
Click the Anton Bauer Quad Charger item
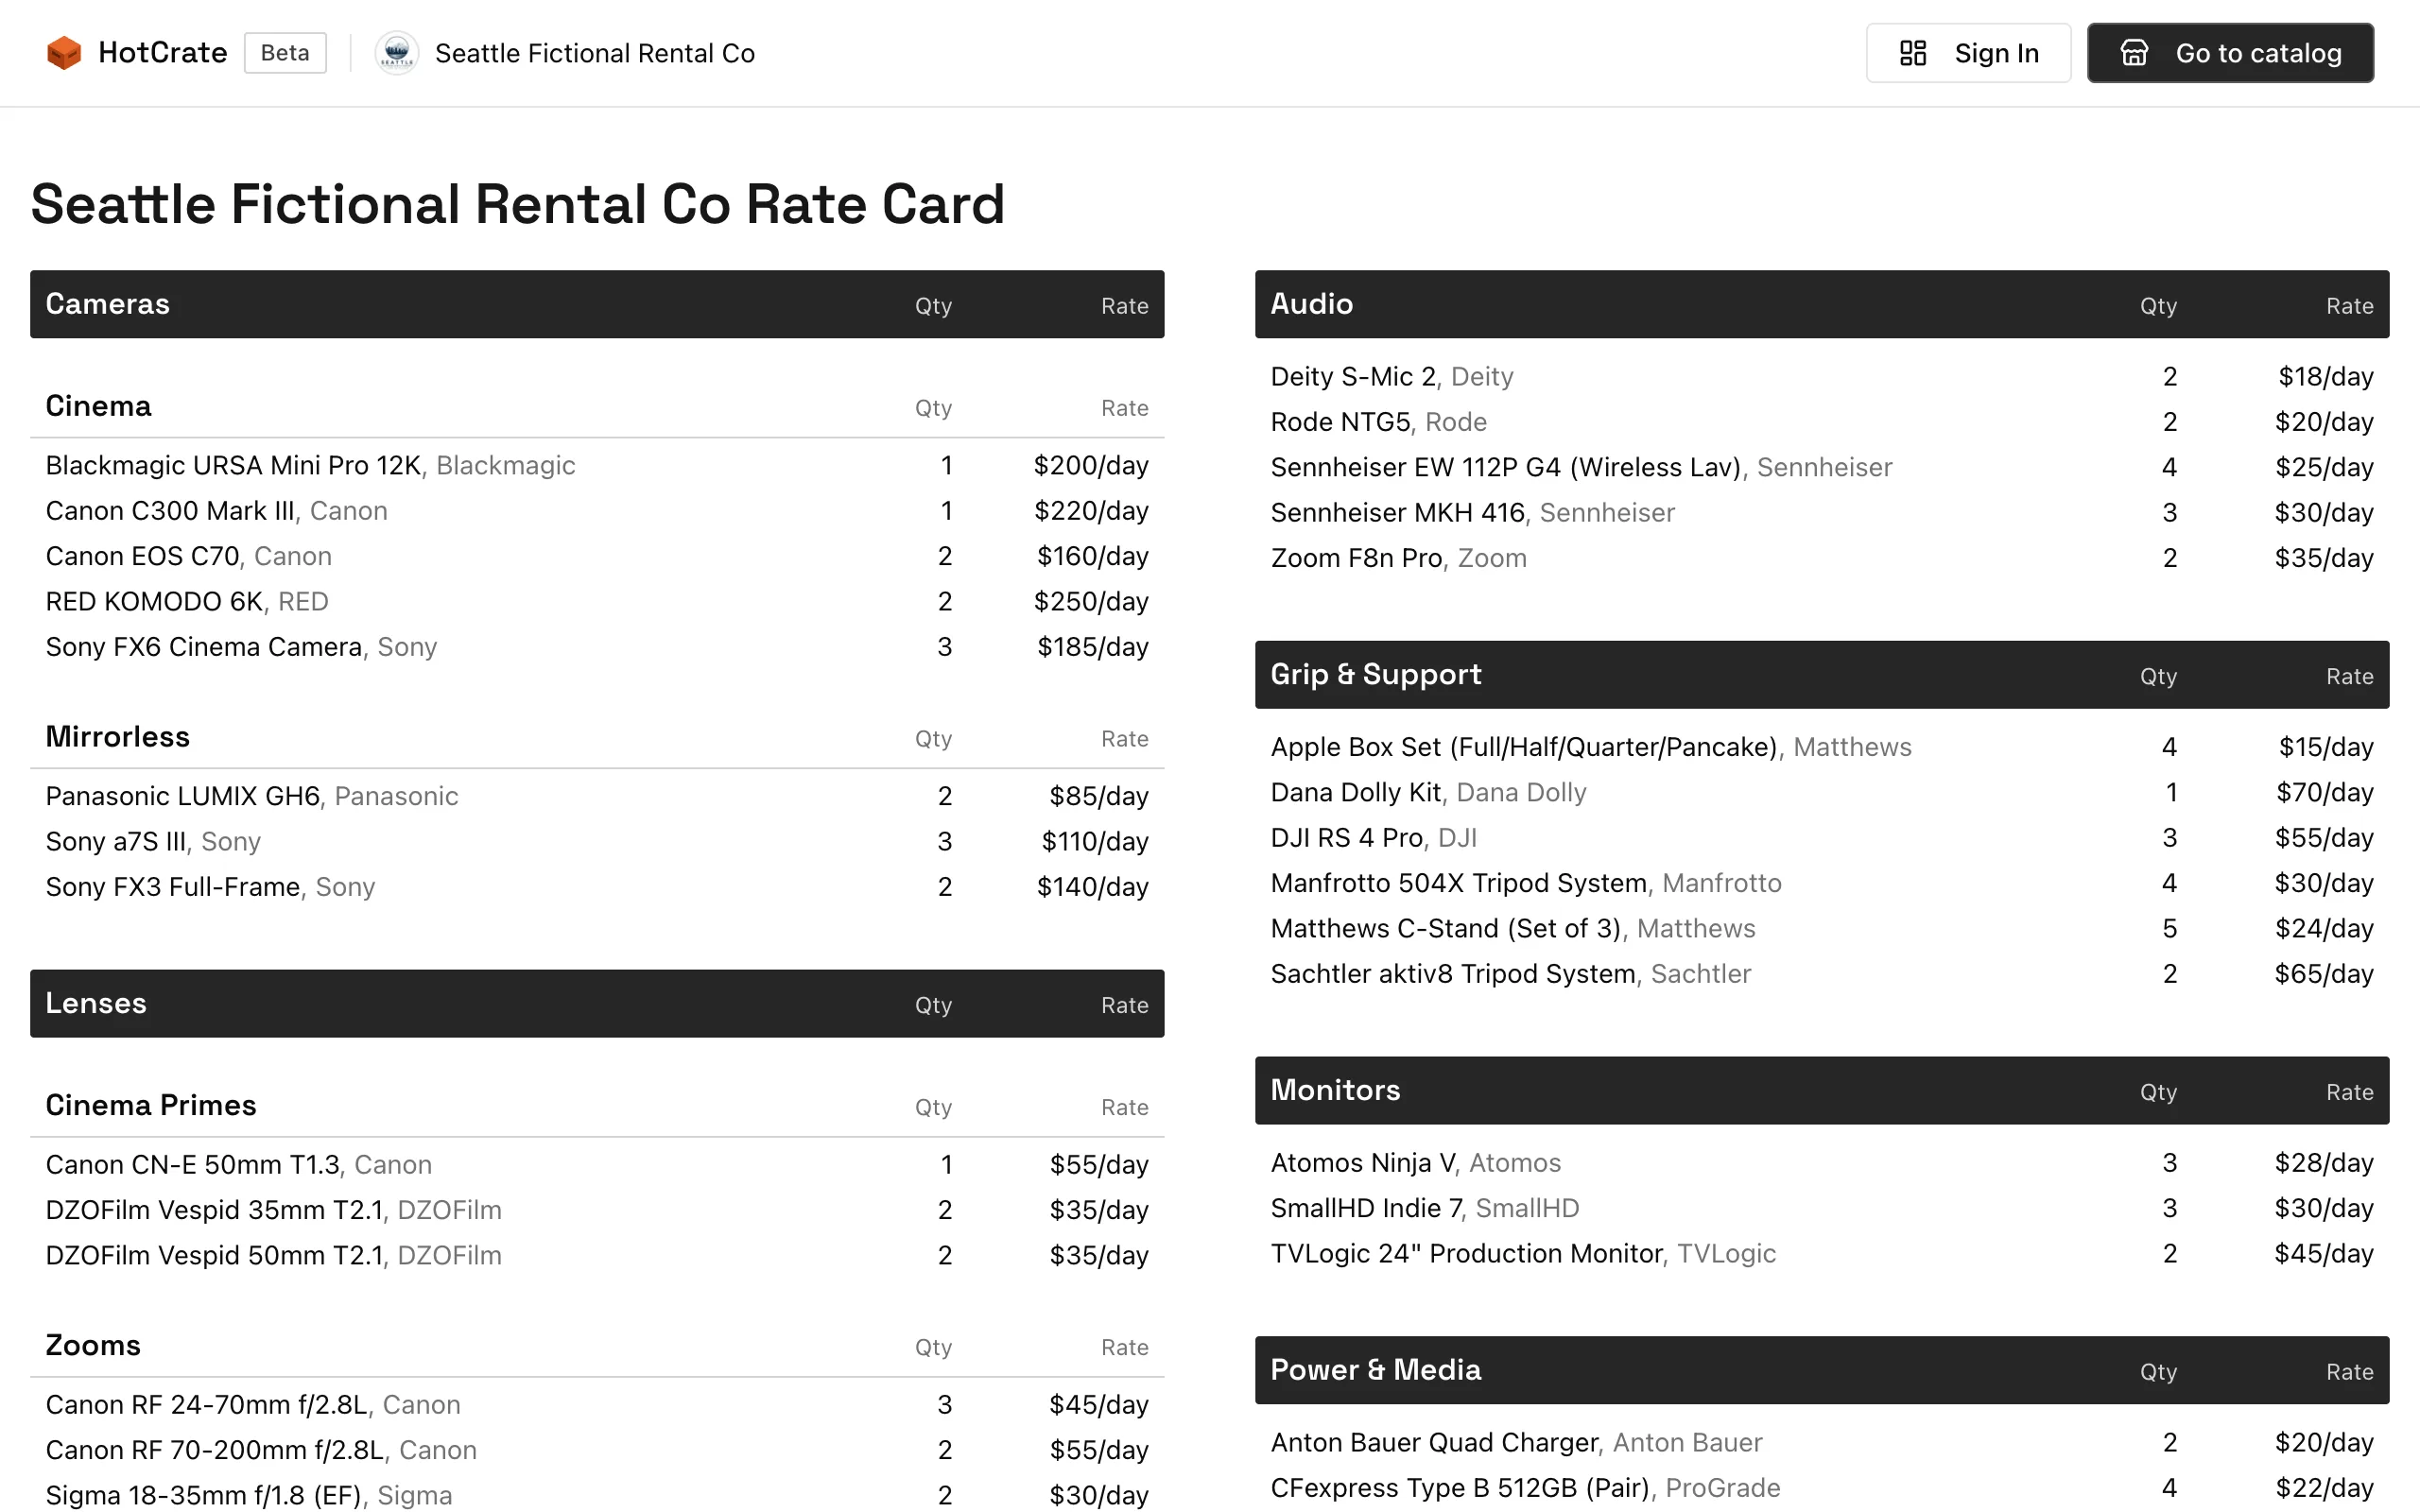[1822, 1442]
